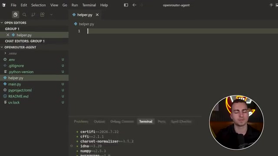Switch to the Ports panel tab

pyautogui.click(x=162, y=121)
